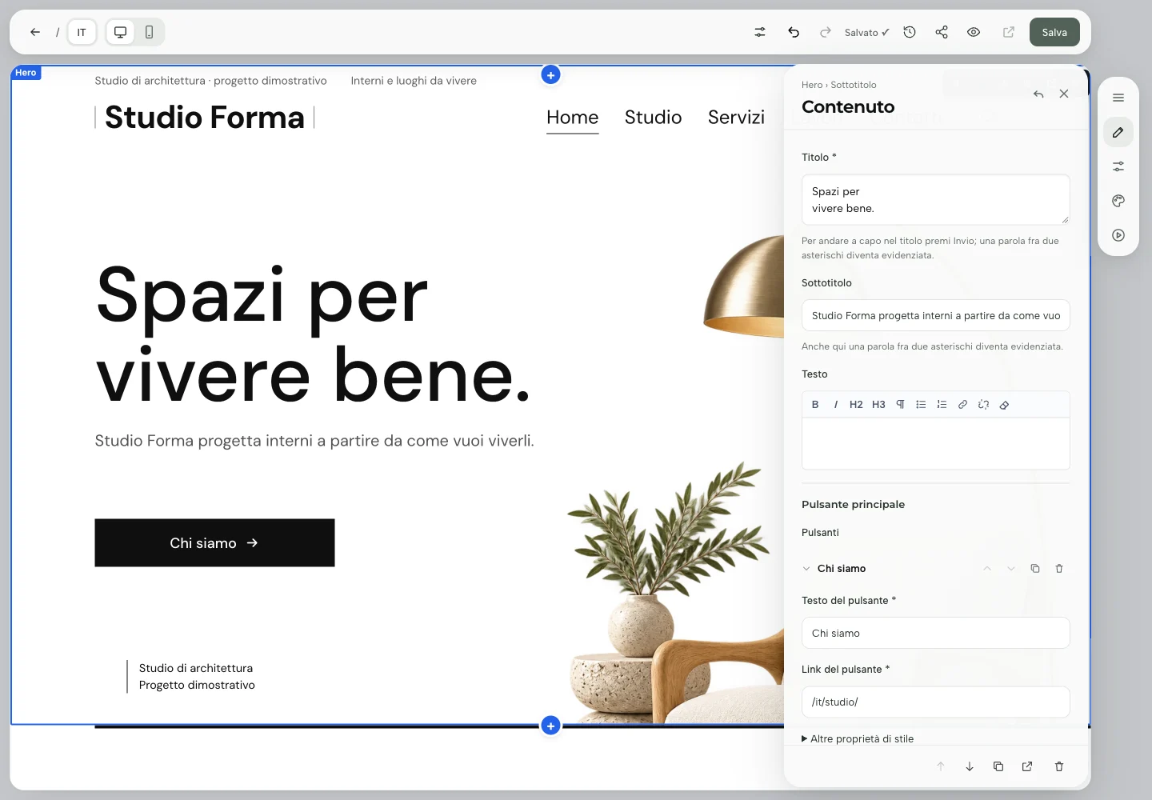This screenshot has width=1152, height=800.
Task: Duplicate section from panel footer
Action: click(998, 766)
